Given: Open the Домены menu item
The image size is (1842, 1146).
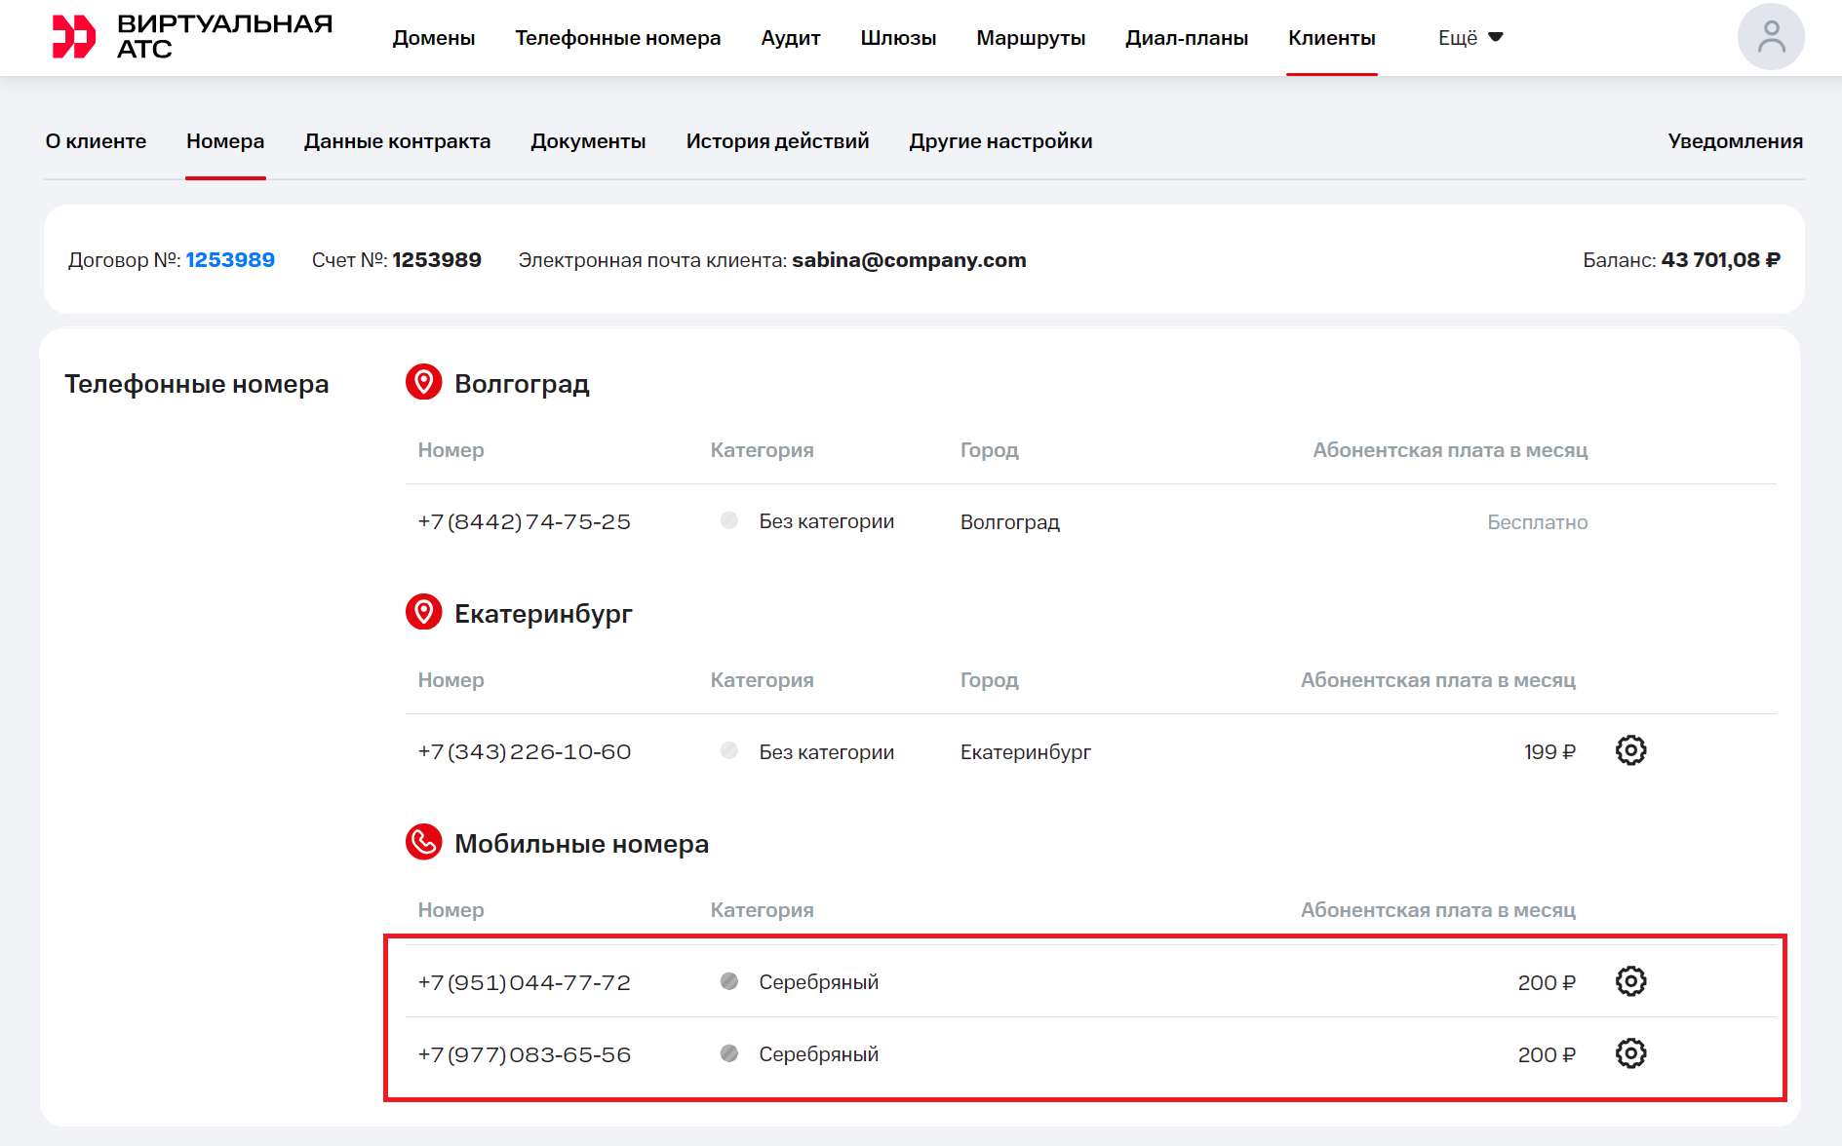Looking at the screenshot, I should (434, 38).
